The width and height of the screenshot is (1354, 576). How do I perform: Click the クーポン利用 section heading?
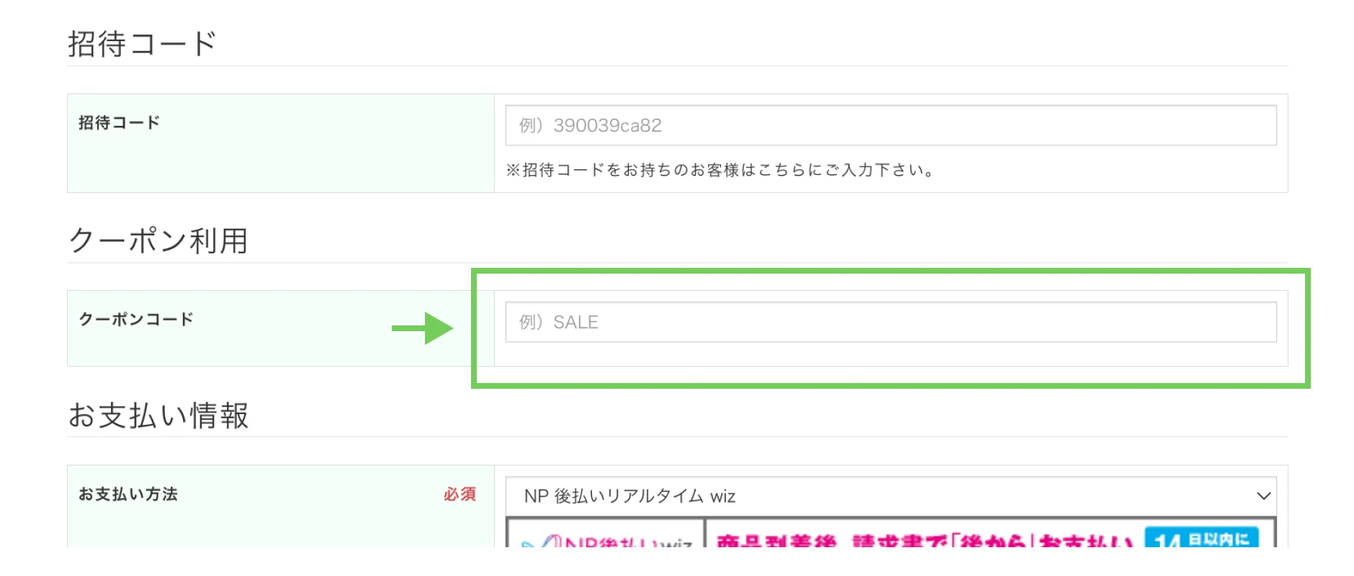158,240
